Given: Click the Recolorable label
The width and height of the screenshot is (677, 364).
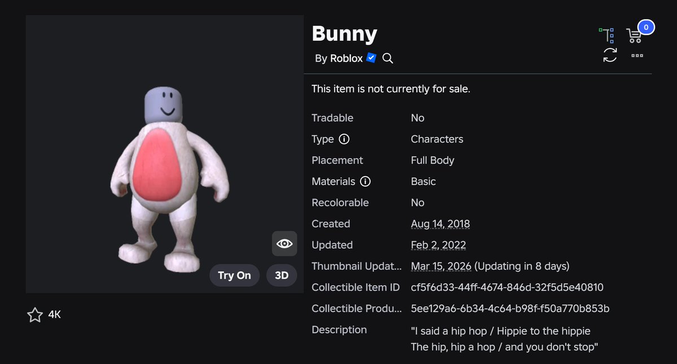Looking at the screenshot, I should tap(340, 203).
